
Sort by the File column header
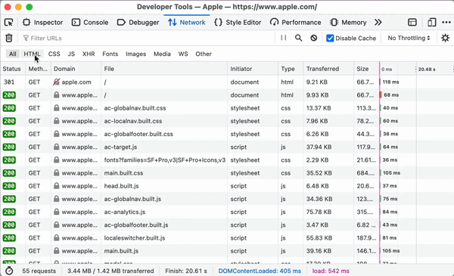(164, 69)
